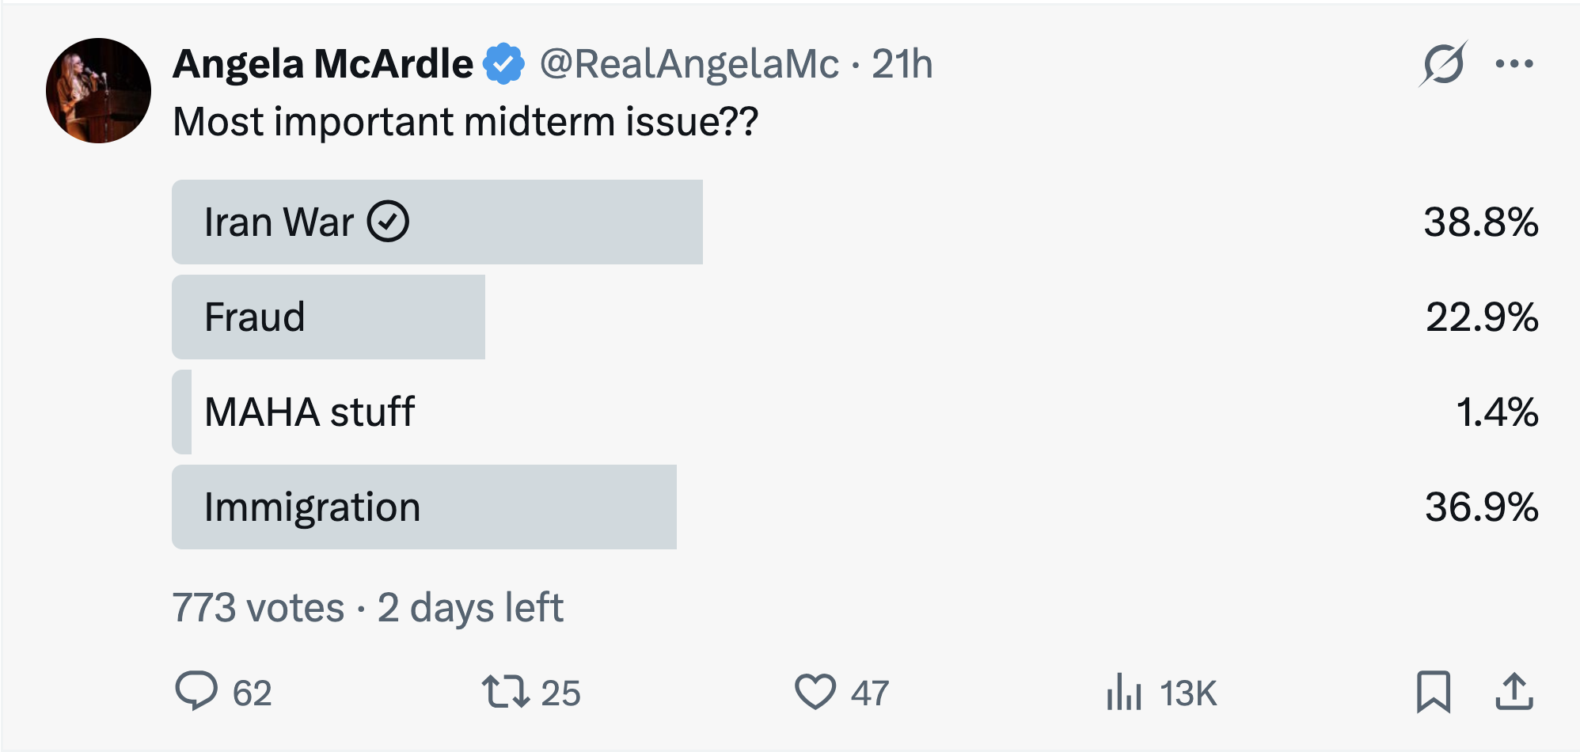Click the 21h post timestamp
The image size is (1580, 752).
tap(902, 64)
